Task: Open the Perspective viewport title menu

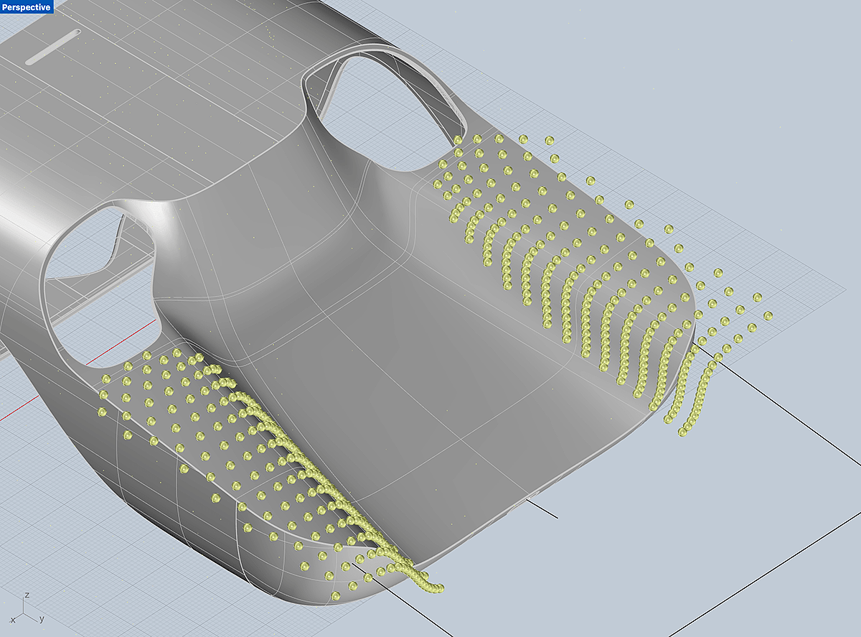Action: click(27, 7)
